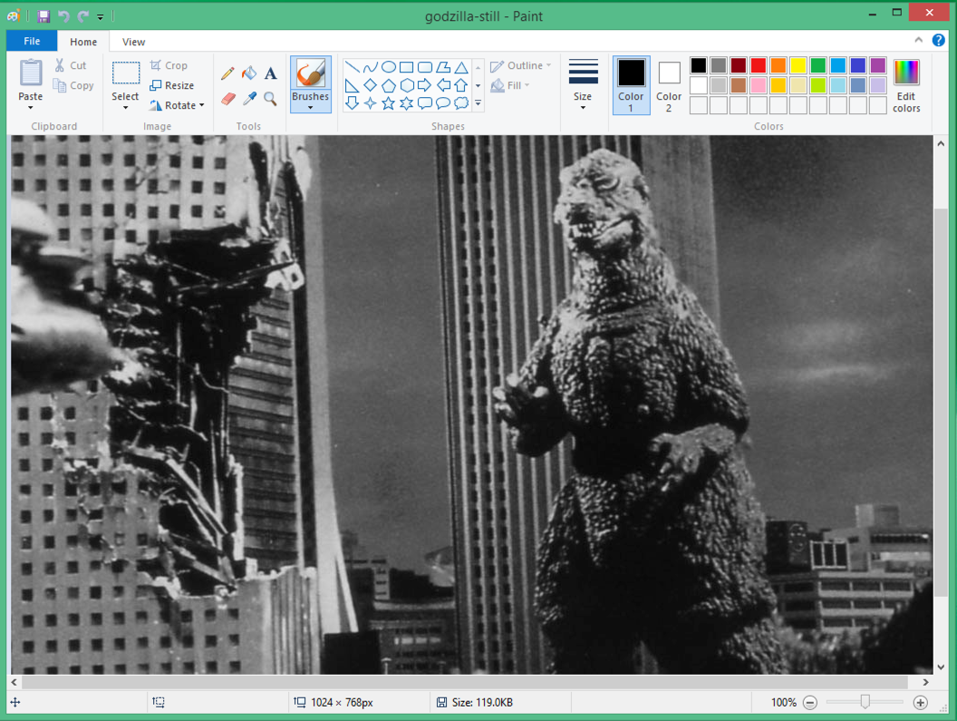Click the horizontal scrollbar left arrow
This screenshot has width=957, height=721.
click(14, 682)
